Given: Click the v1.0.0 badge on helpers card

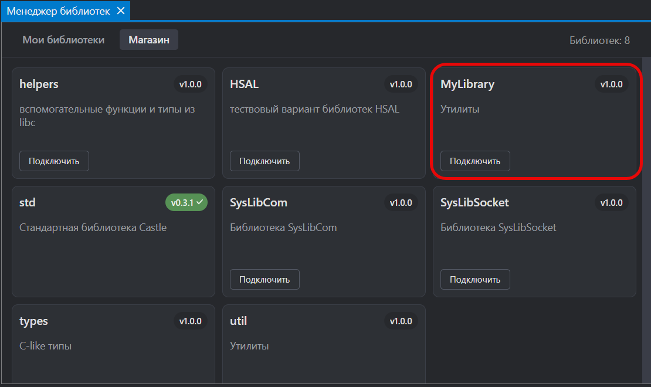Looking at the screenshot, I should click(x=190, y=84).
